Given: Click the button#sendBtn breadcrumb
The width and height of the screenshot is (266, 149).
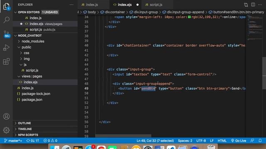Looking at the screenshot, I should click(239, 12).
